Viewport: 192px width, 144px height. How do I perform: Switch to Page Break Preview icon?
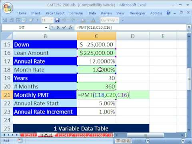129,140
